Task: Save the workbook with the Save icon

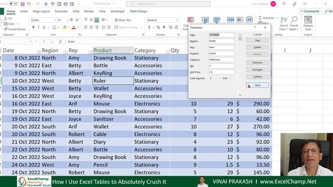Action: pos(22,4)
